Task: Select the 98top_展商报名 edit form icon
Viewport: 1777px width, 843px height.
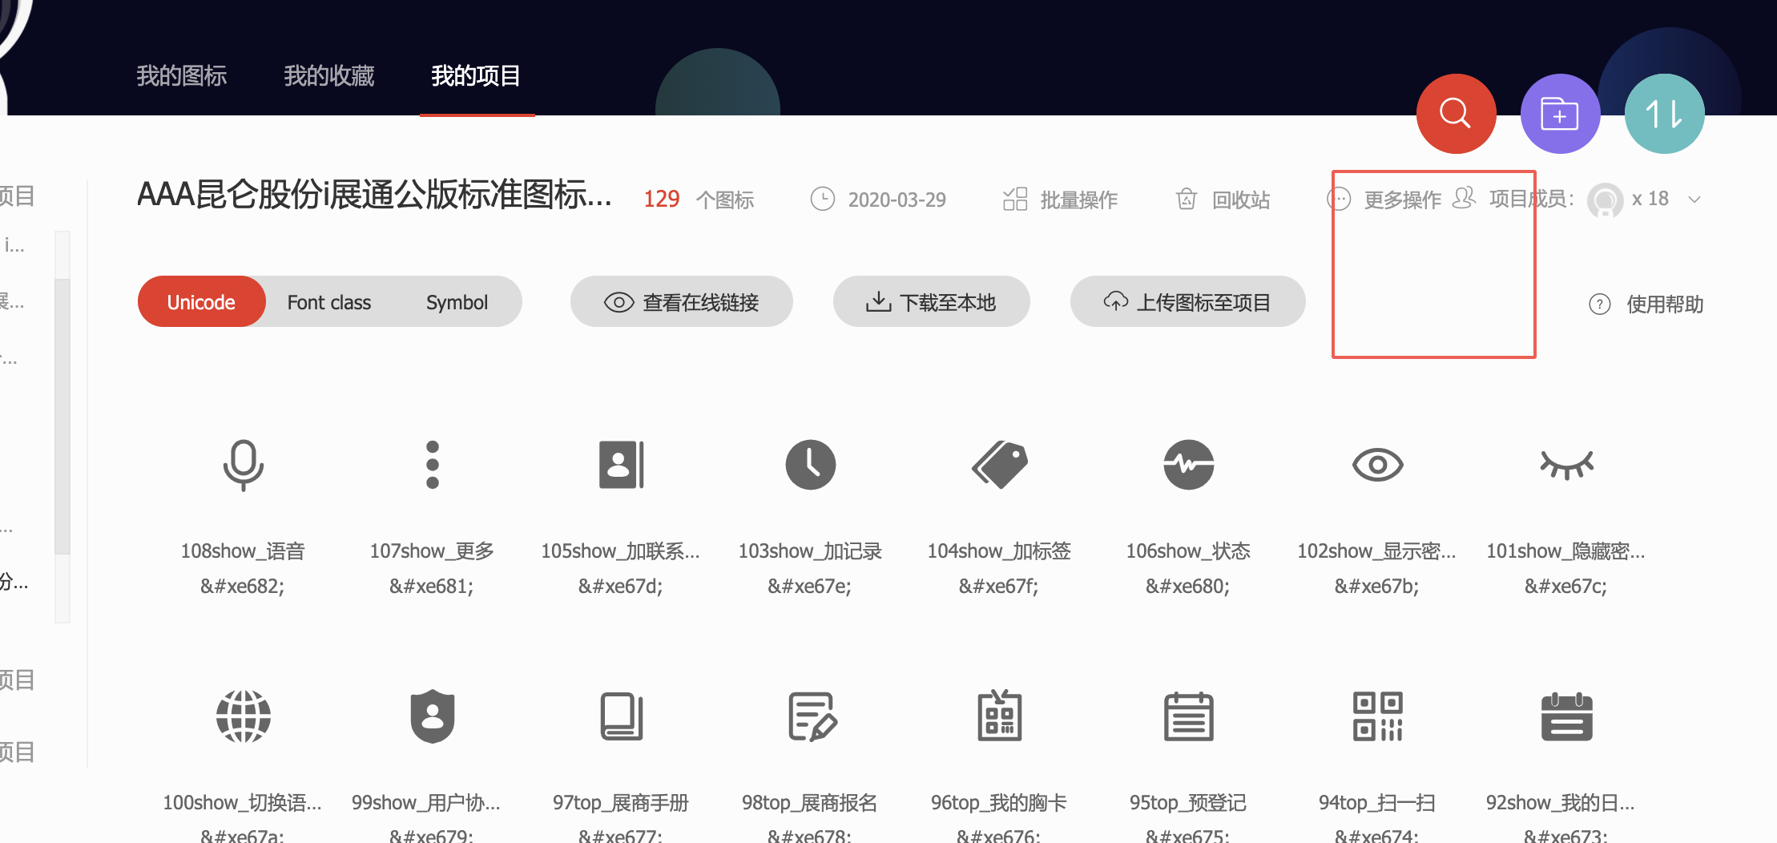Action: pyautogui.click(x=812, y=716)
